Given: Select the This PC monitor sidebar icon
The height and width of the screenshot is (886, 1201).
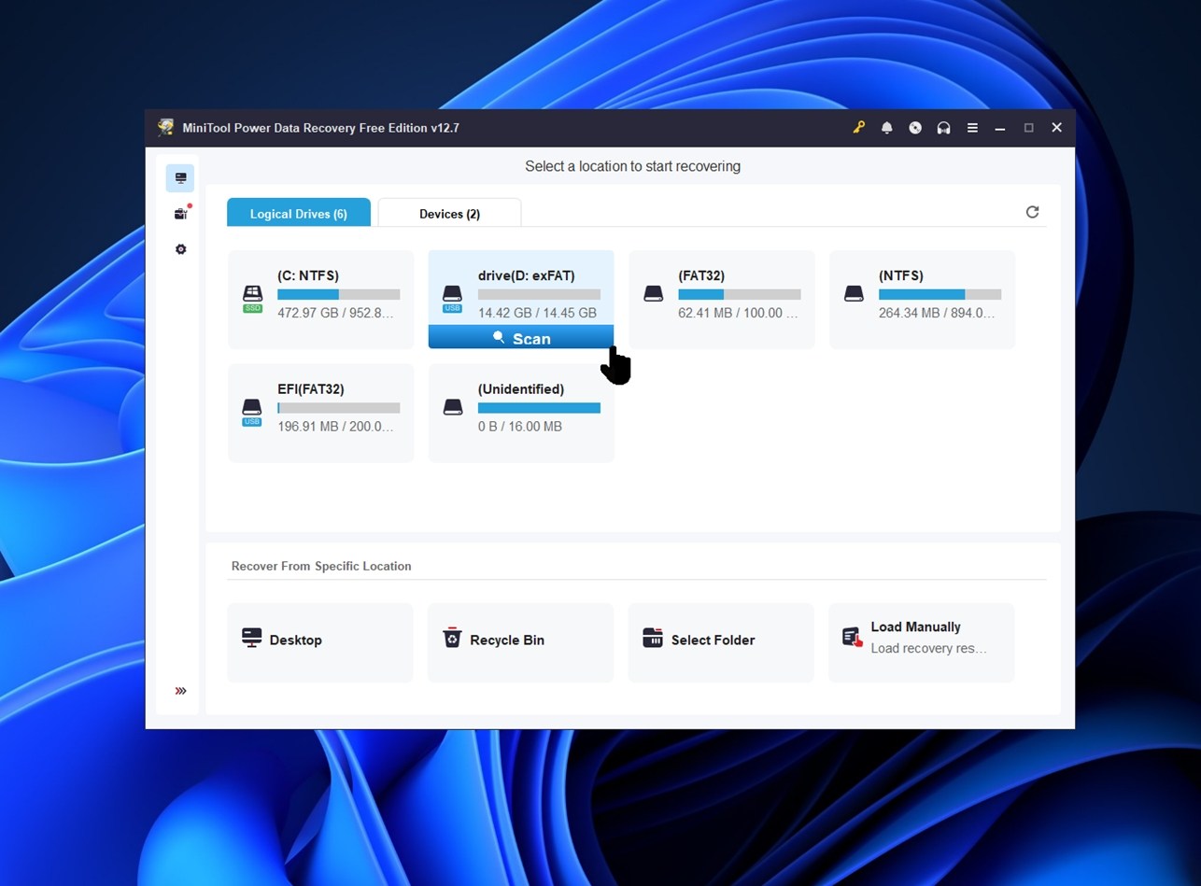Looking at the screenshot, I should 180,177.
